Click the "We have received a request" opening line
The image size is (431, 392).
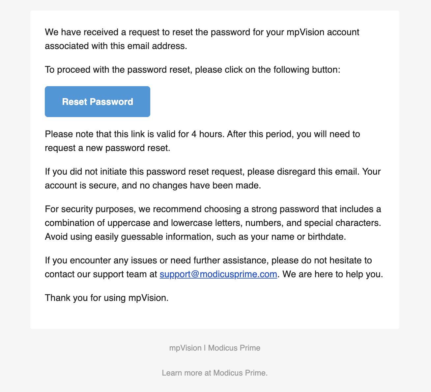(x=202, y=32)
